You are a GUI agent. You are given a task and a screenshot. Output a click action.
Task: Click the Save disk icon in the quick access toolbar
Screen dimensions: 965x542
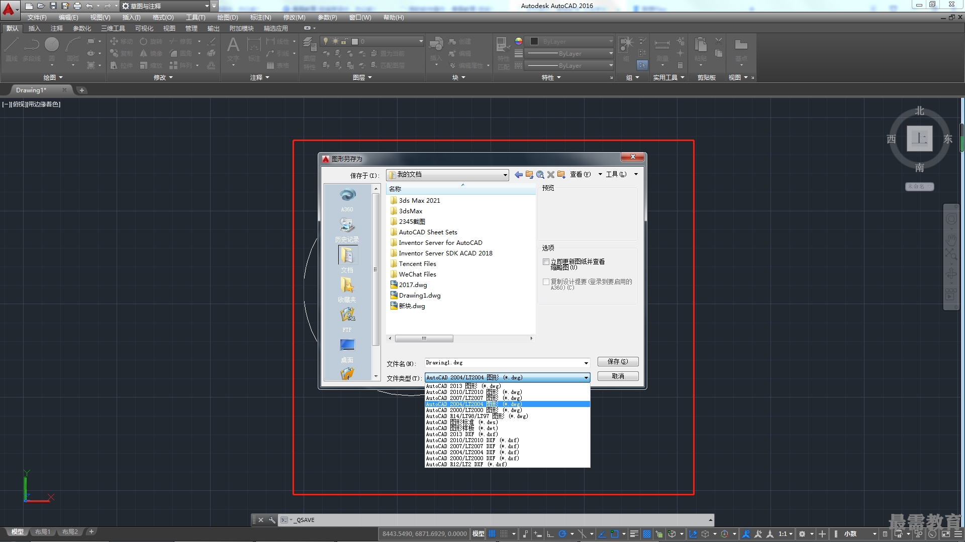(x=53, y=6)
